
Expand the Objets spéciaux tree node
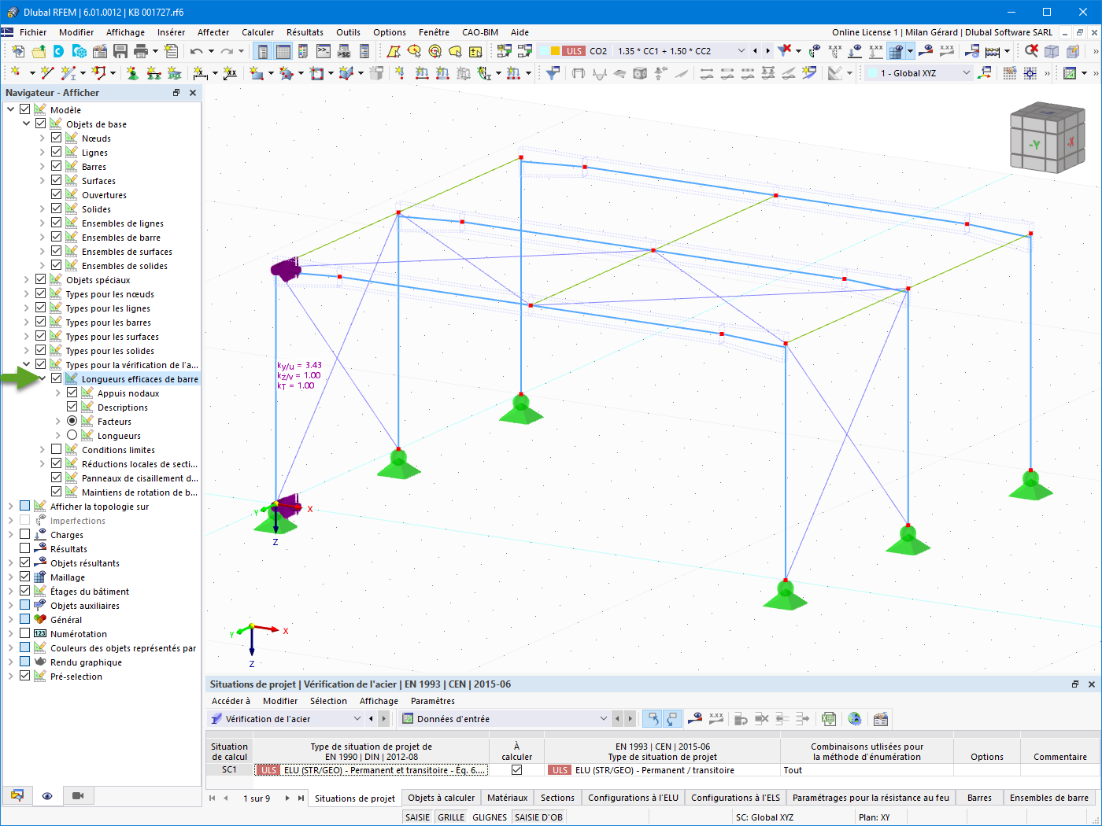click(27, 280)
